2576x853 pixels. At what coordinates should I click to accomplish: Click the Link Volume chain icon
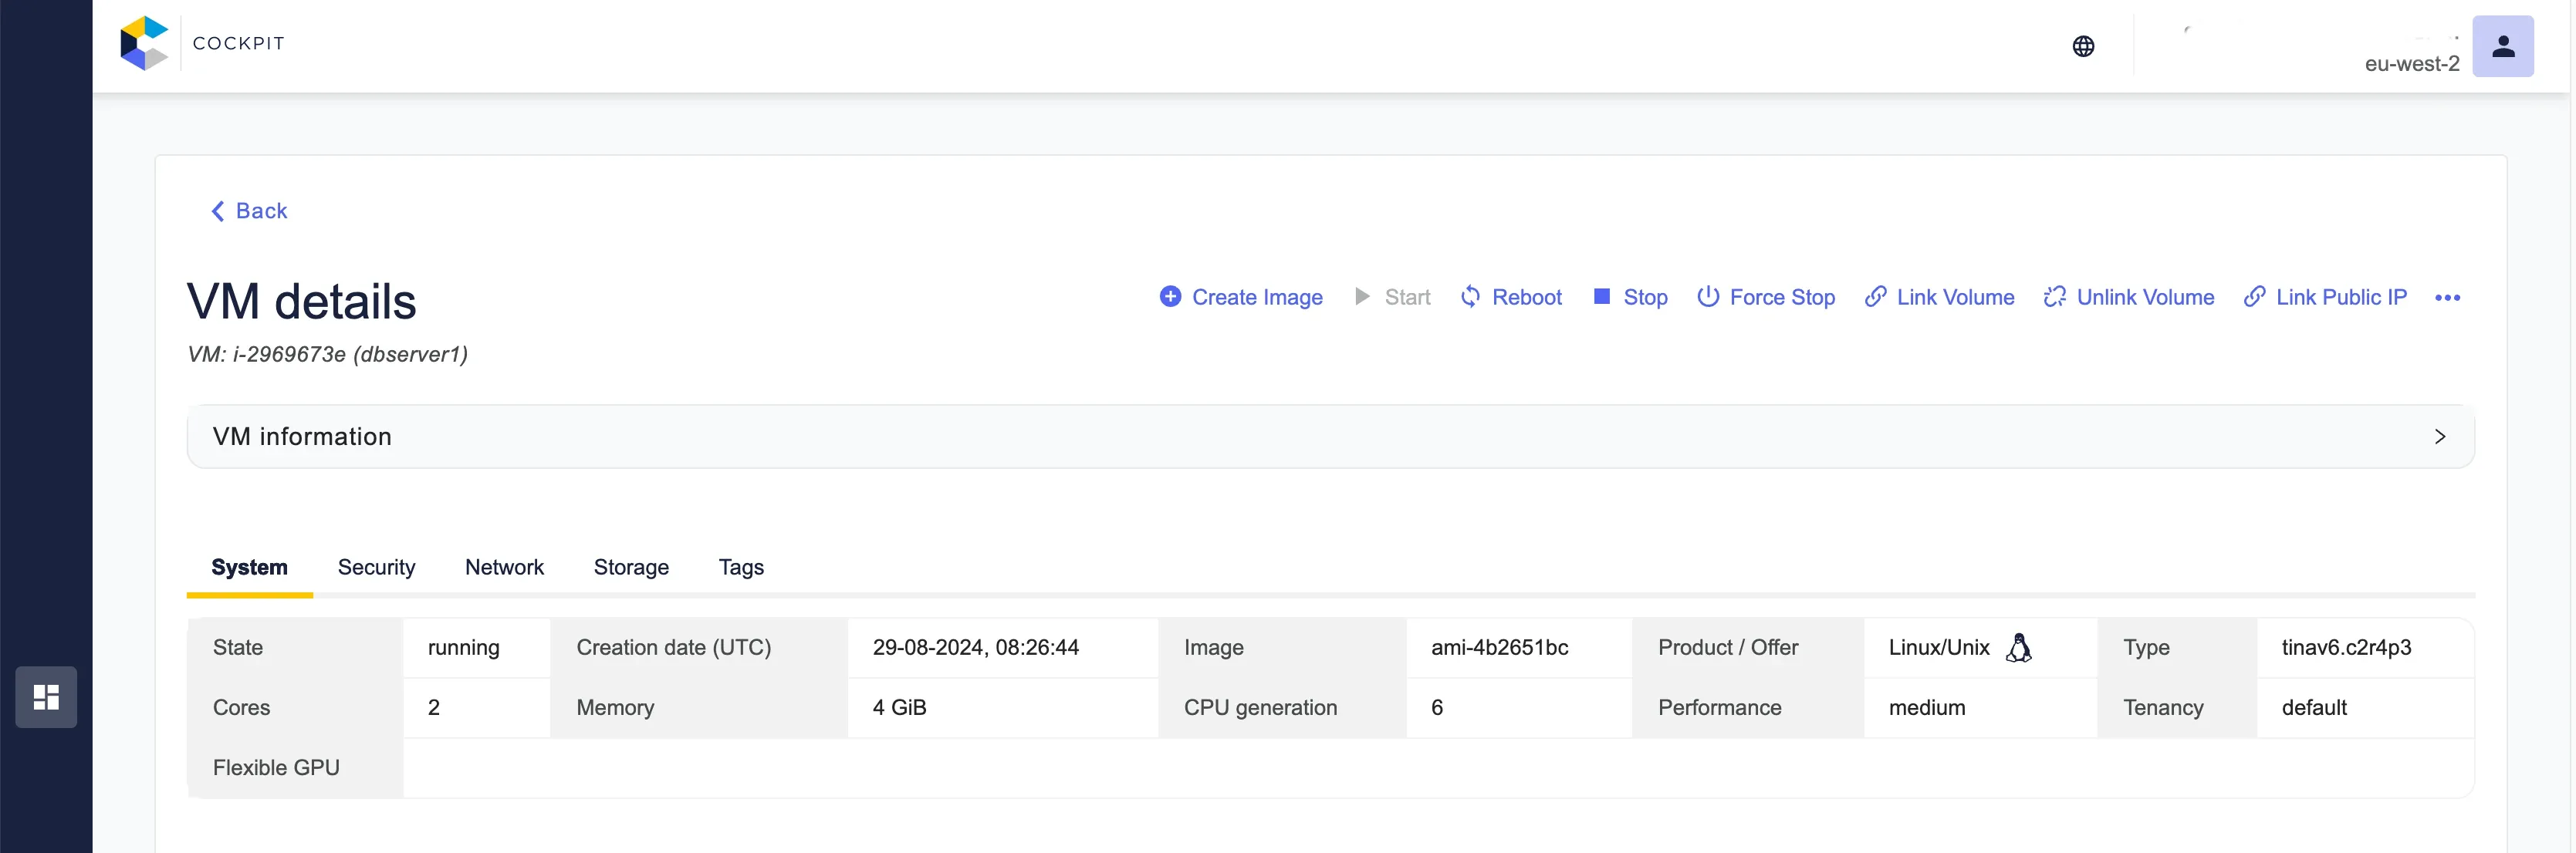pos(1875,297)
